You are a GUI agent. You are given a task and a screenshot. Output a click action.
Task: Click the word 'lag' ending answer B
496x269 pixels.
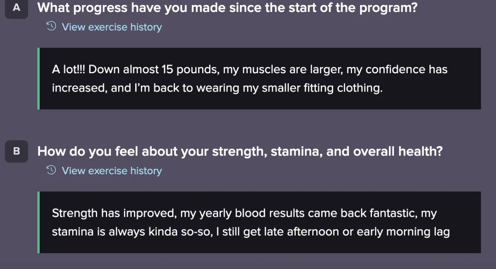click(440, 232)
